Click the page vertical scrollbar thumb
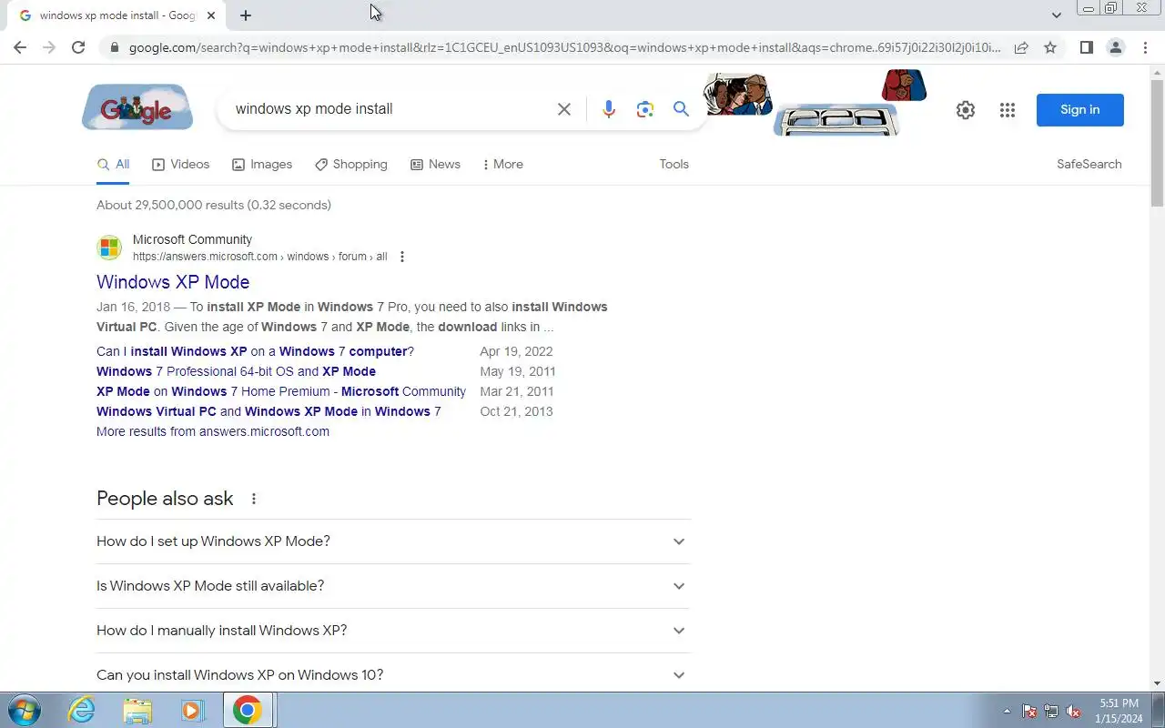Image resolution: width=1165 pixels, height=728 pixels. 1158,141
